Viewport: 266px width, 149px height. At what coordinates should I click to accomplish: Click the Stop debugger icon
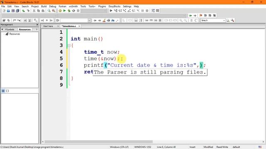tap(147, 11)
